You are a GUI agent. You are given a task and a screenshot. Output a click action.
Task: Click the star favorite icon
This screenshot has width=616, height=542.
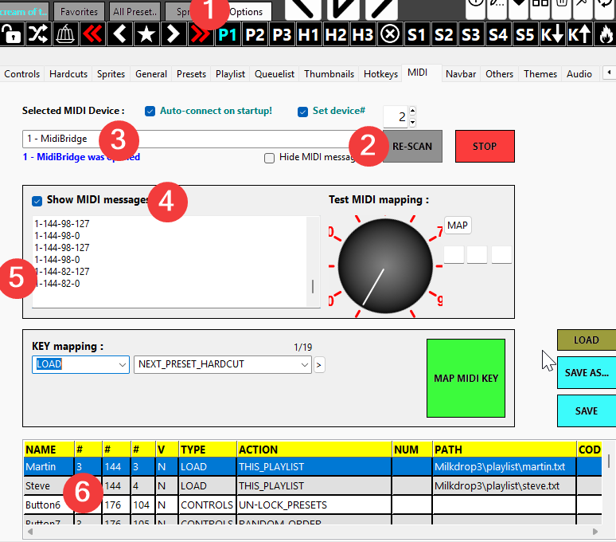pyautogui.click(x=146, y=34)
